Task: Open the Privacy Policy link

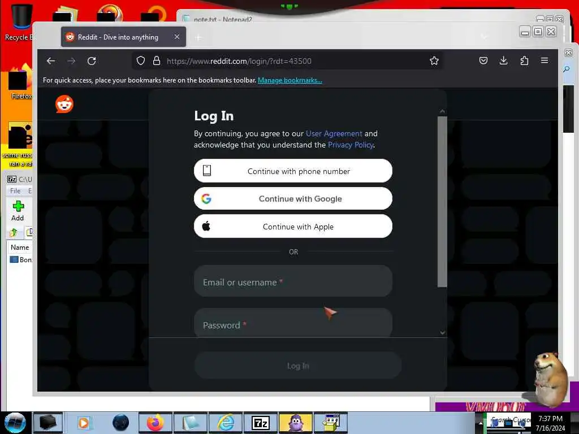Action: point(351,145)
